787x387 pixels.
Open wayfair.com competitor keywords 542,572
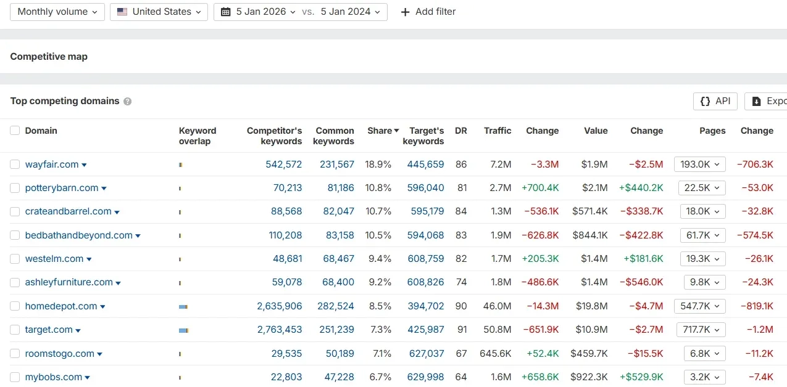pos(284,165)
